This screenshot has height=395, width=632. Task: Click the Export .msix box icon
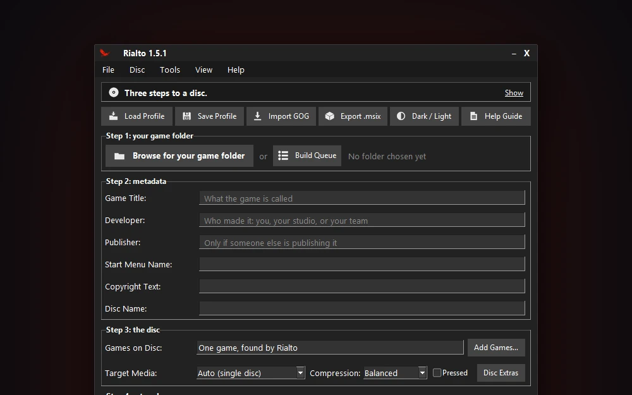click(x=330, y=116)
